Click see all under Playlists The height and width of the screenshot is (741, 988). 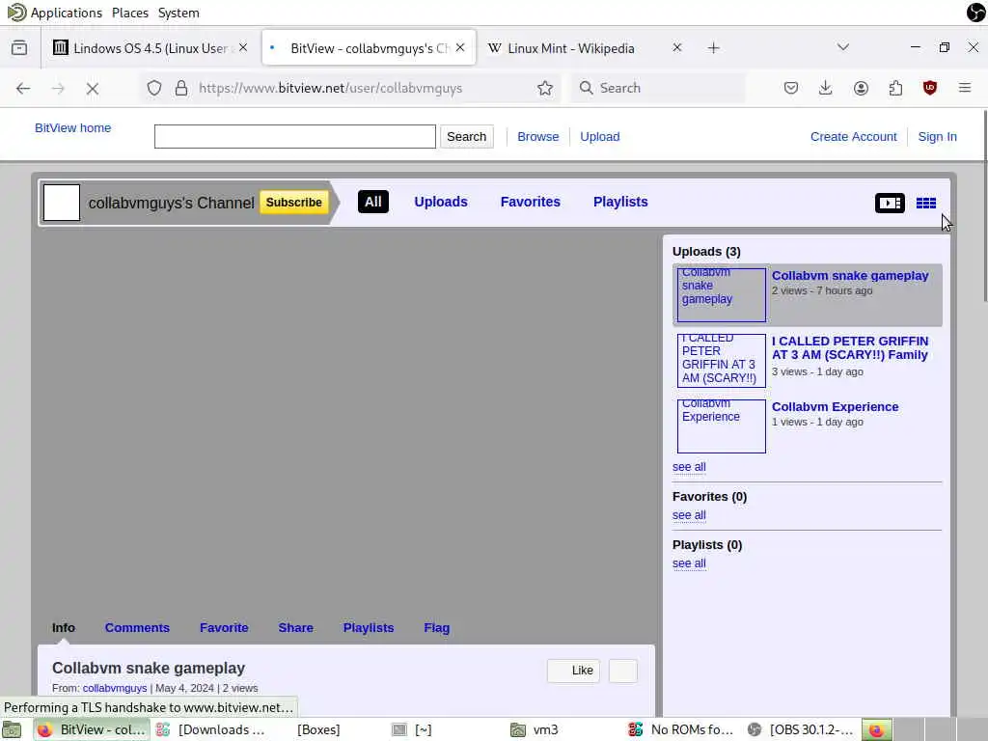[x=689, y=563]
